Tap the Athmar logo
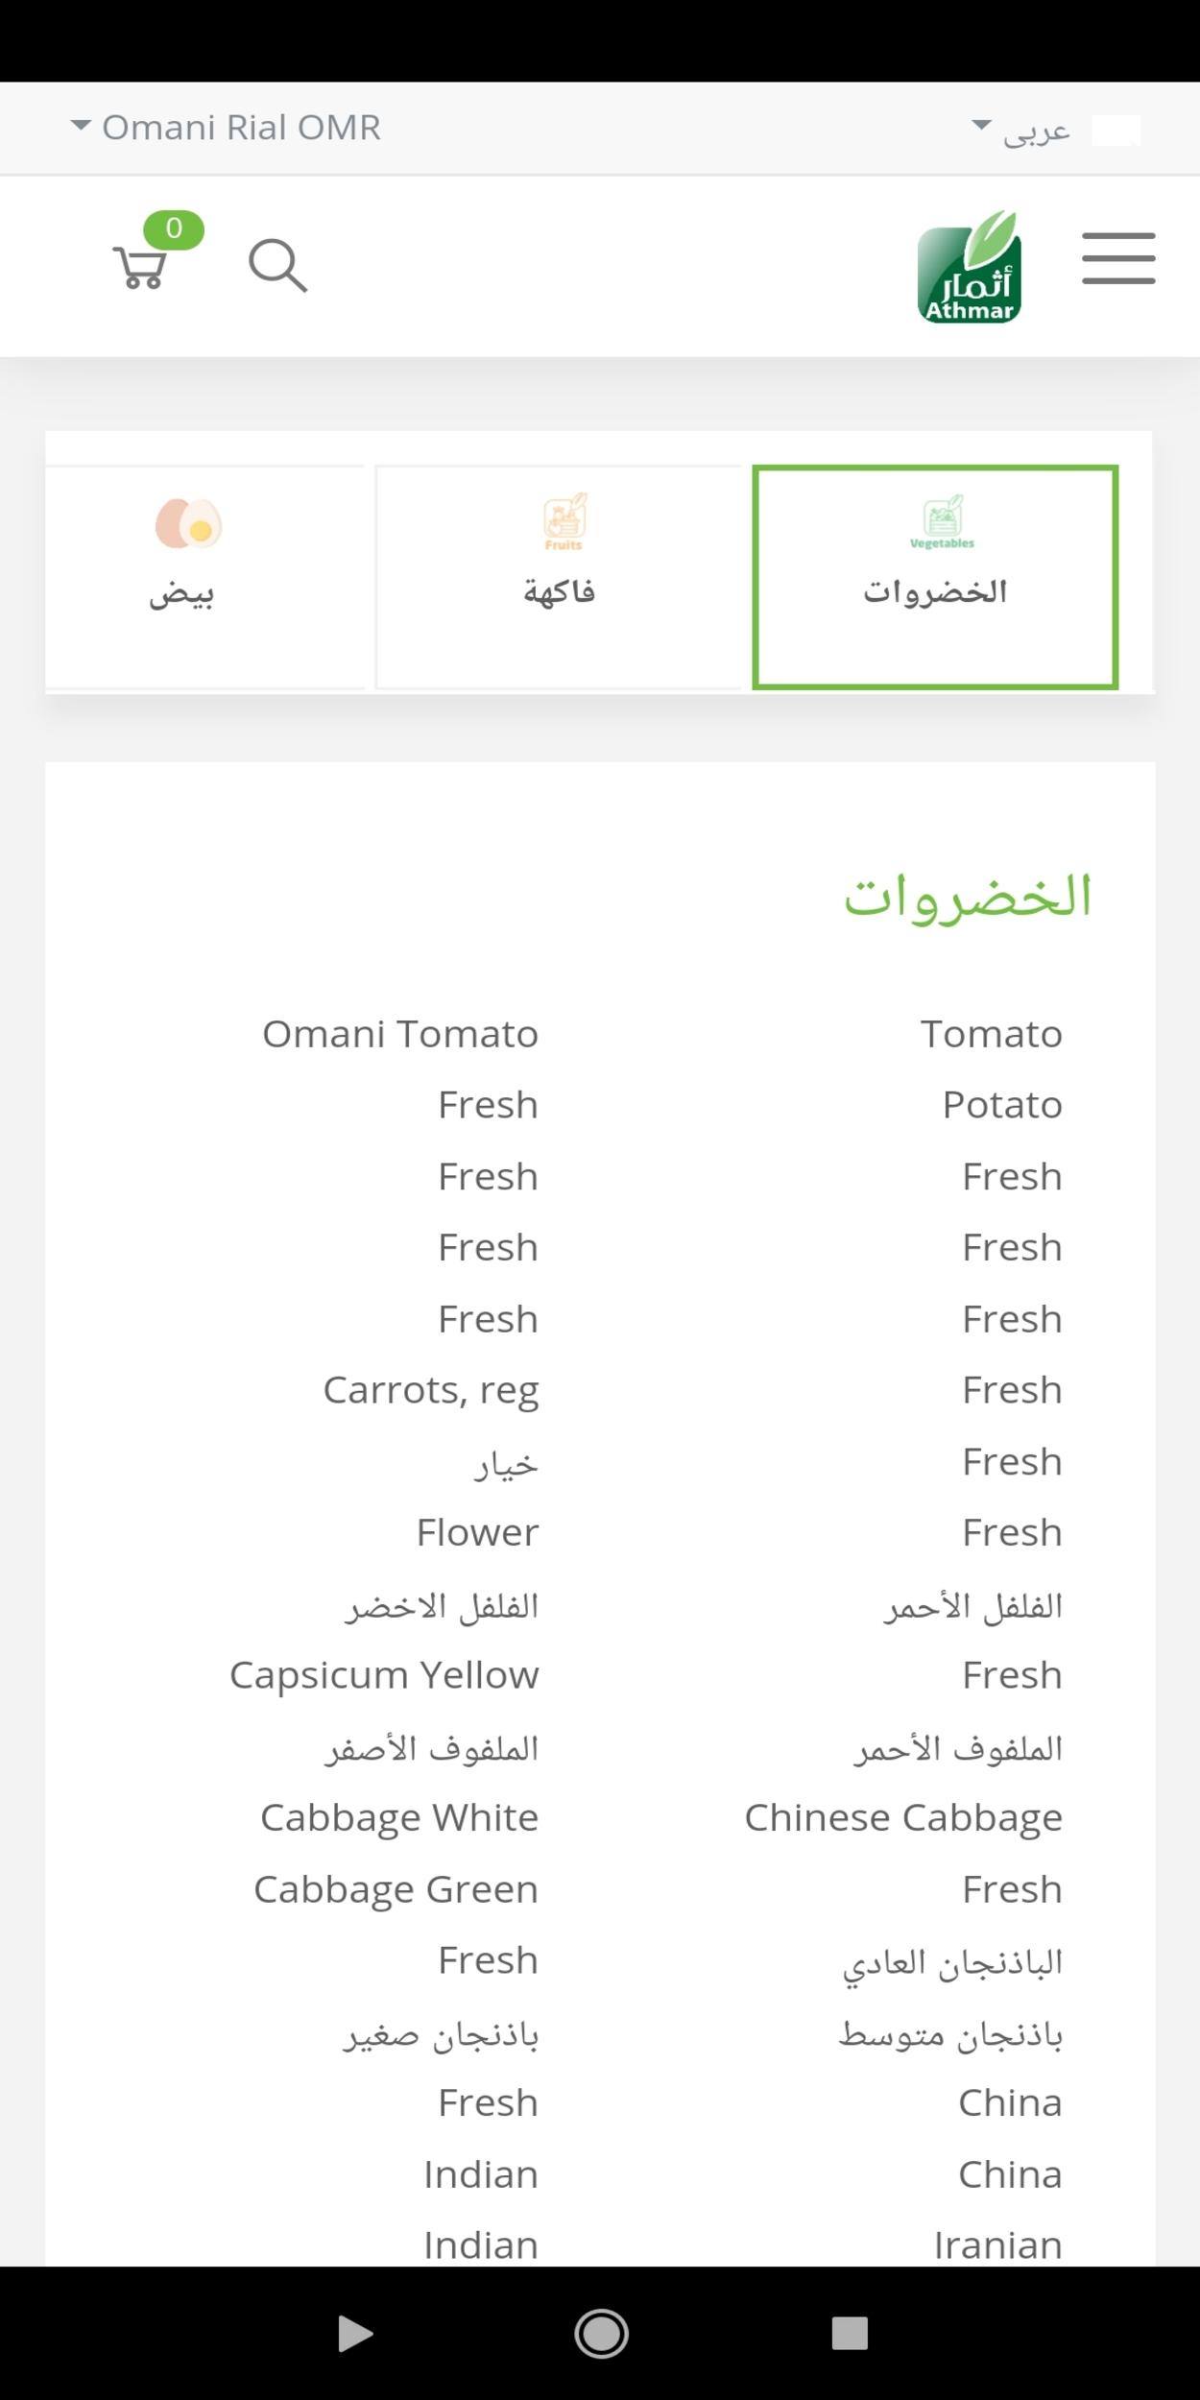This screenshot has width=1200, height=2400. tap(969, 268)
